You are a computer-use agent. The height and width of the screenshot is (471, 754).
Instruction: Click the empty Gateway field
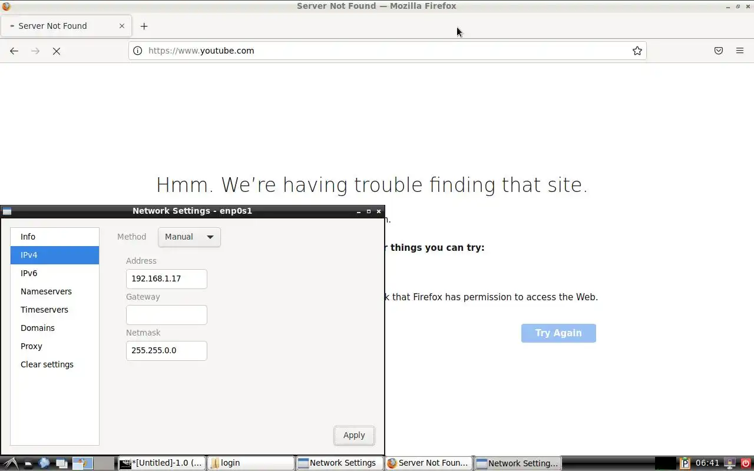(x=167, y=315)
